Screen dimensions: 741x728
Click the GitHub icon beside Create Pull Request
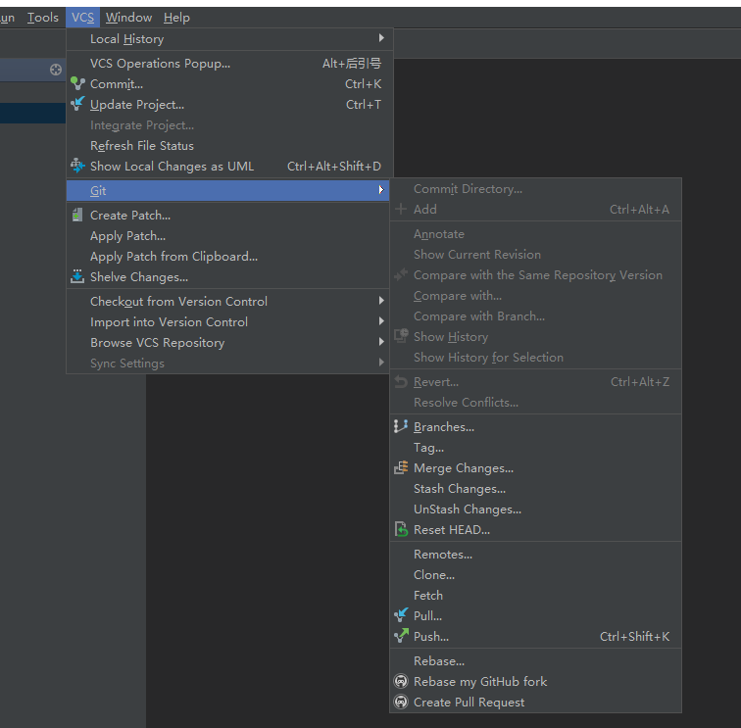[x=401, y=702]
